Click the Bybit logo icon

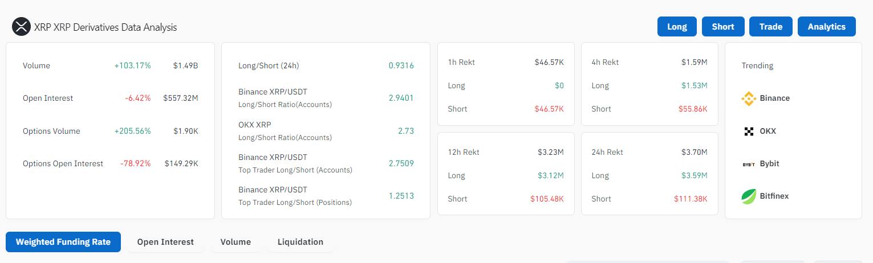(x=749, y=164)
